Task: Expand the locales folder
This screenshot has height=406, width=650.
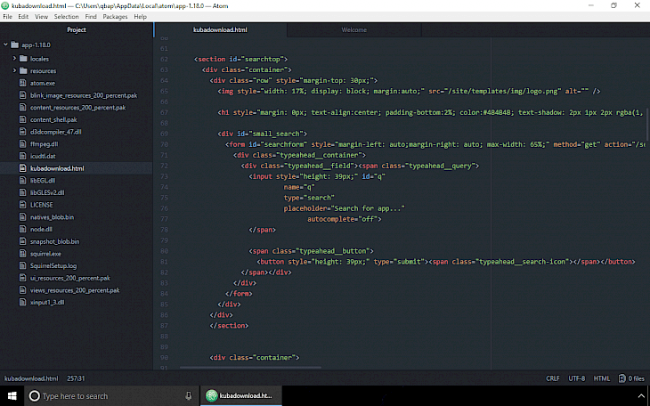Action: pyautogui.click(x=14, y=59)
